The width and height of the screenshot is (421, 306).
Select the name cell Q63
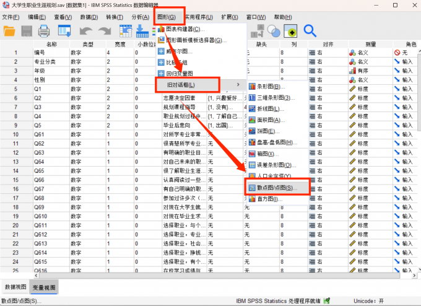click(x=51, y=152)
